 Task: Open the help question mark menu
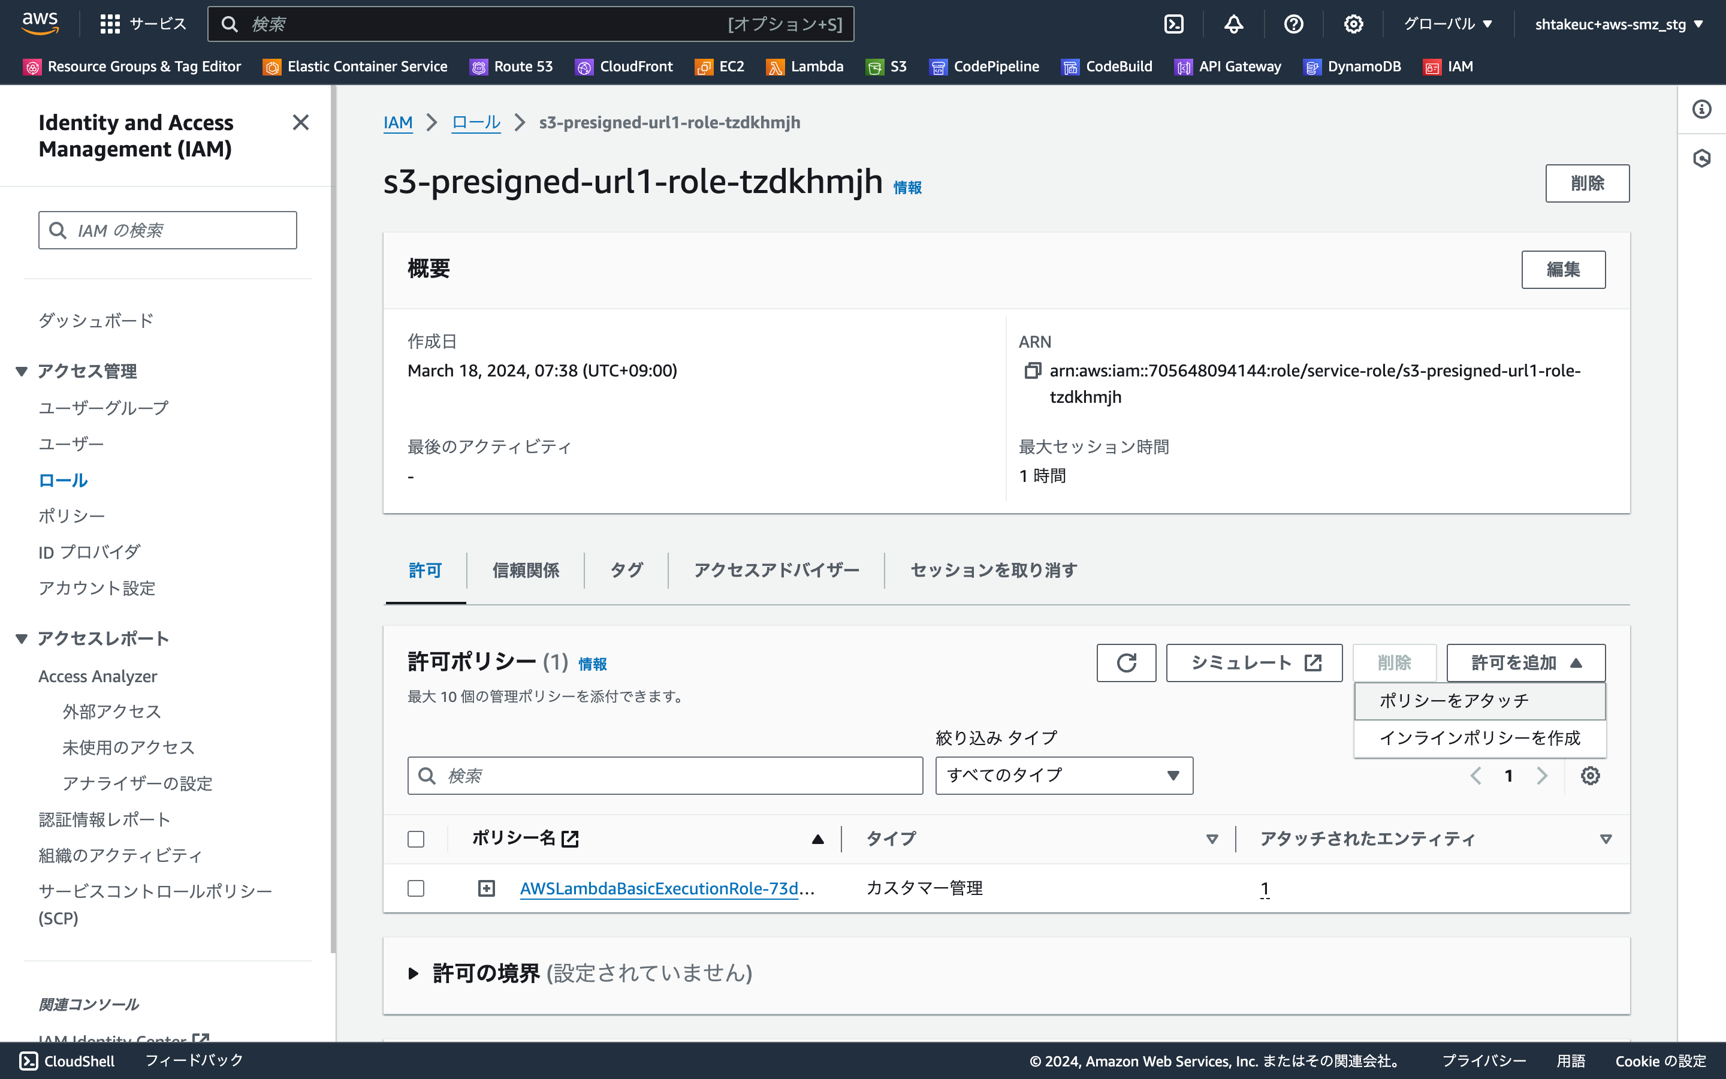pos(1293,24)
